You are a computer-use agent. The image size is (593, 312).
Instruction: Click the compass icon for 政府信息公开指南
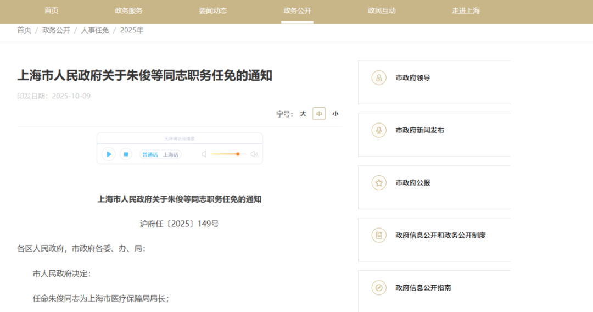pyautogui.click(x=378, y=288)
